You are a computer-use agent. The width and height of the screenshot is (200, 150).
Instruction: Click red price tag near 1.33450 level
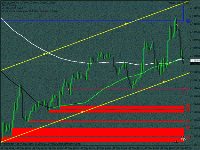point(188,106)
